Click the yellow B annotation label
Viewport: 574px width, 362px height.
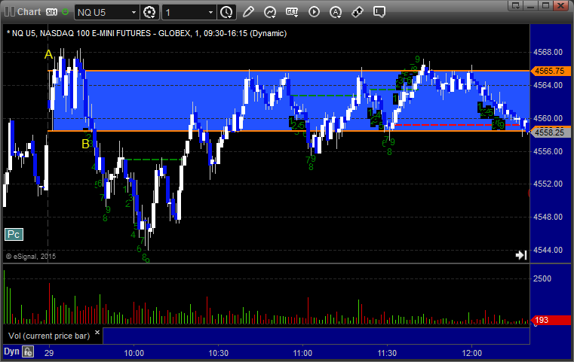click(x=85, y=144)
